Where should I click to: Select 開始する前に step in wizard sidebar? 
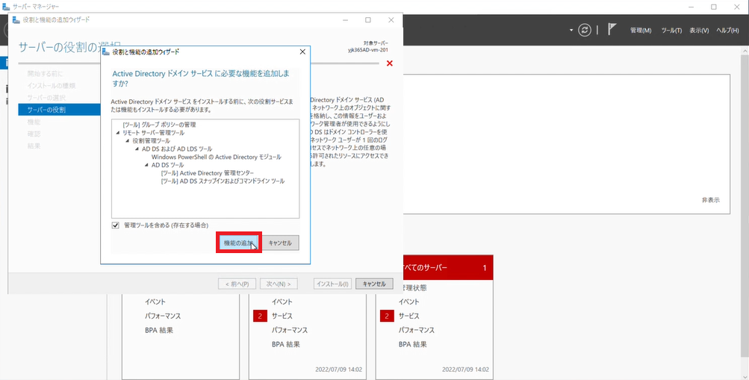click(x=45, y=73)
